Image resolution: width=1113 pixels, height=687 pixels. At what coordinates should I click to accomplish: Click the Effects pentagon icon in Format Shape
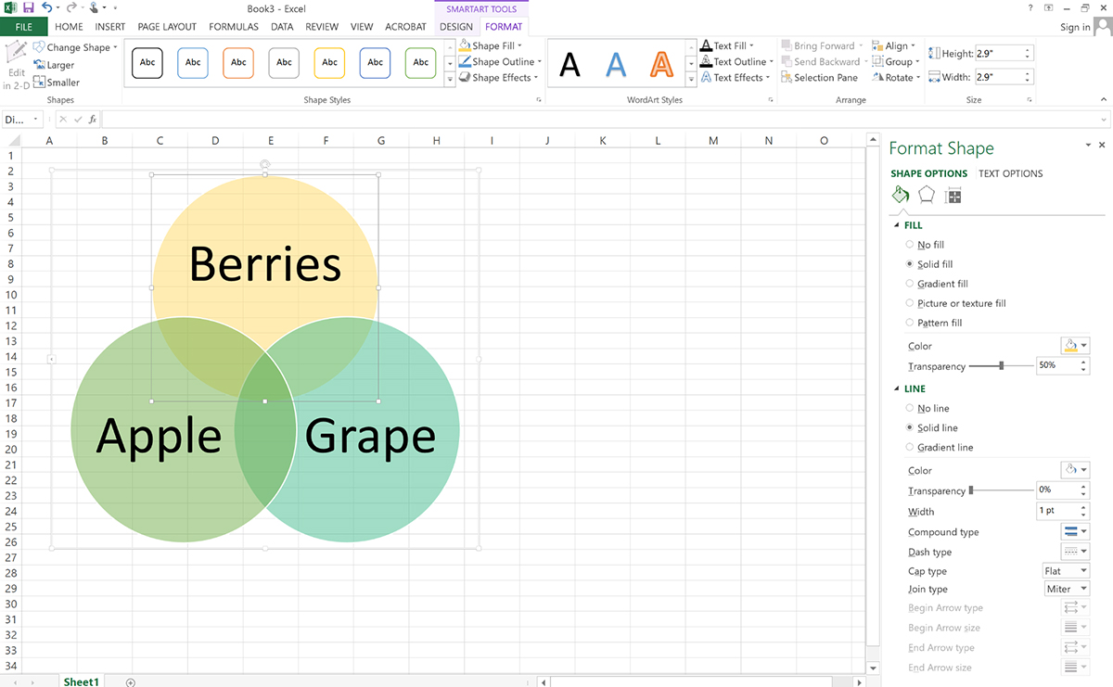926,195
